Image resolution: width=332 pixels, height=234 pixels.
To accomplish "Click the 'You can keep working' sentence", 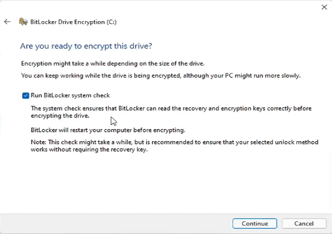I will pos(161,76).
